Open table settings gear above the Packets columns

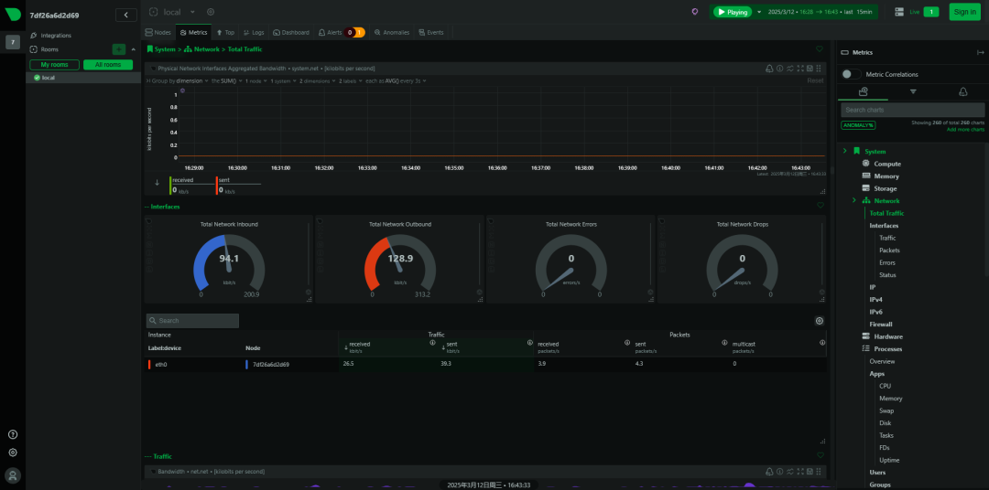click(820, 321)
